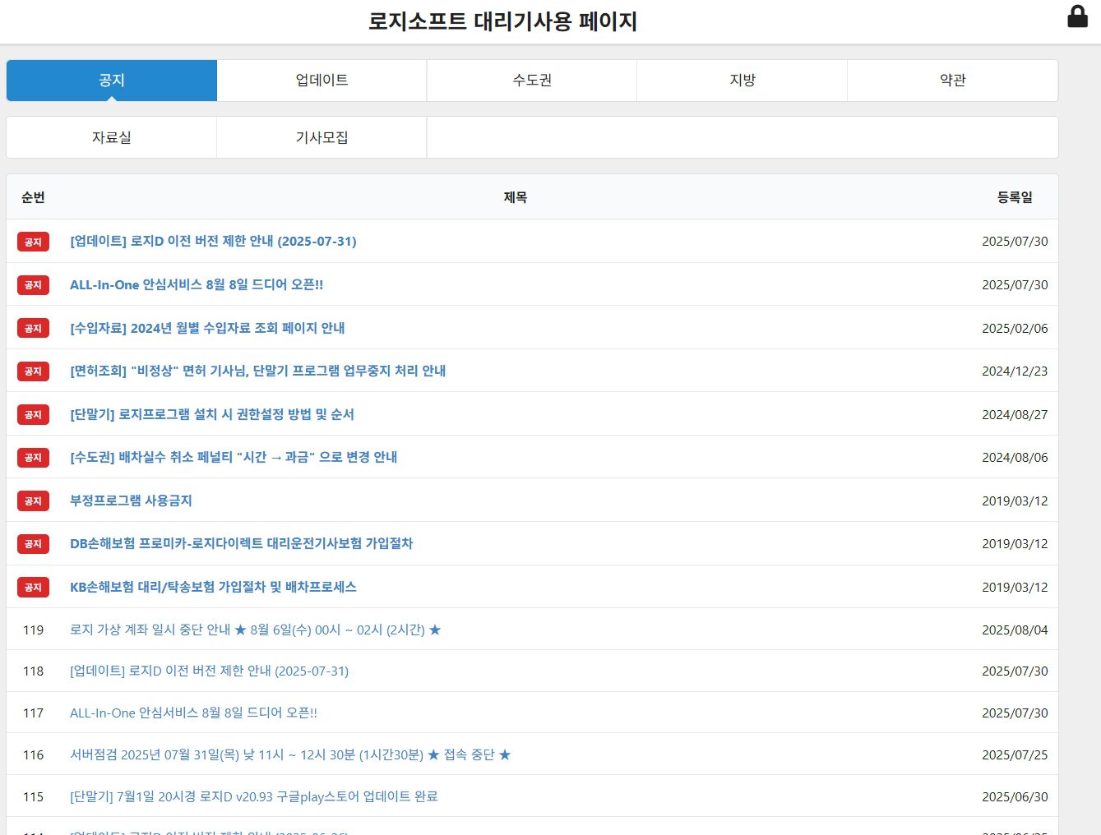Viewport: 1101px width, 835px height.
Task: Click the date 2025/06/30
Action: (1015, 796)
